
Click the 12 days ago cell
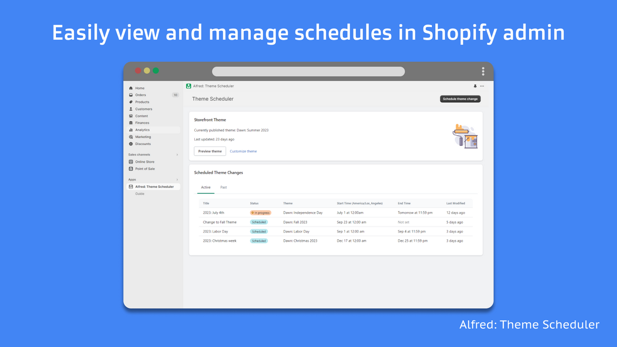(456, 213)
